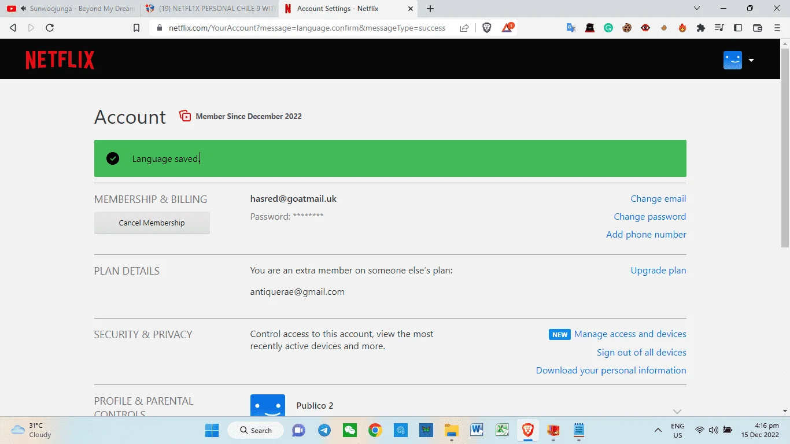
Task: Show hidden system tray icons
Action: [x=658, y=430]
